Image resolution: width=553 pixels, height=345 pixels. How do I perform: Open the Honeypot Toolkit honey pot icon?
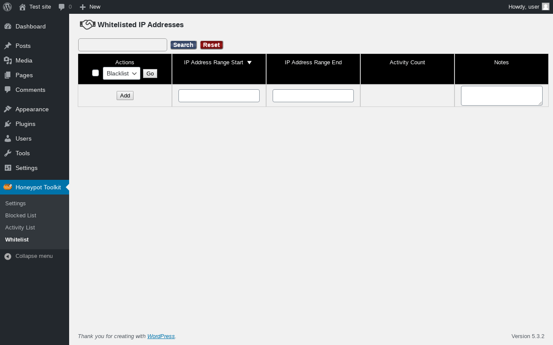(x=8, y=187)
